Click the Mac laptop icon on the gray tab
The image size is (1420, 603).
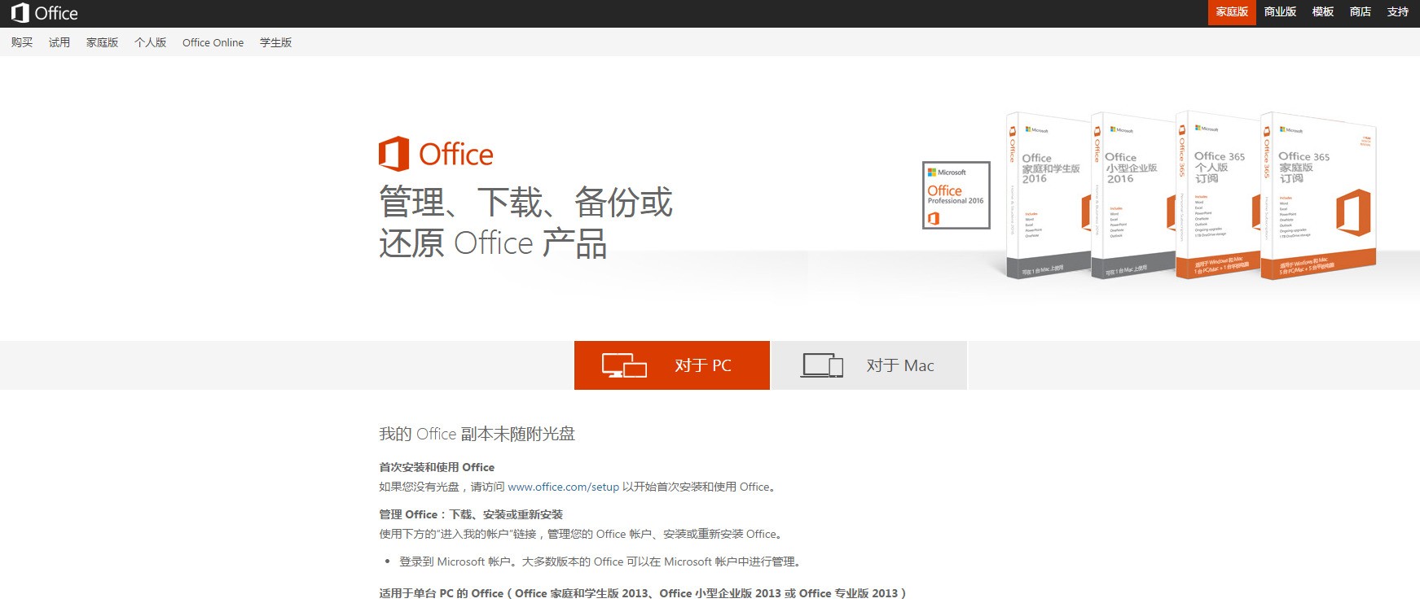(823, 365)
